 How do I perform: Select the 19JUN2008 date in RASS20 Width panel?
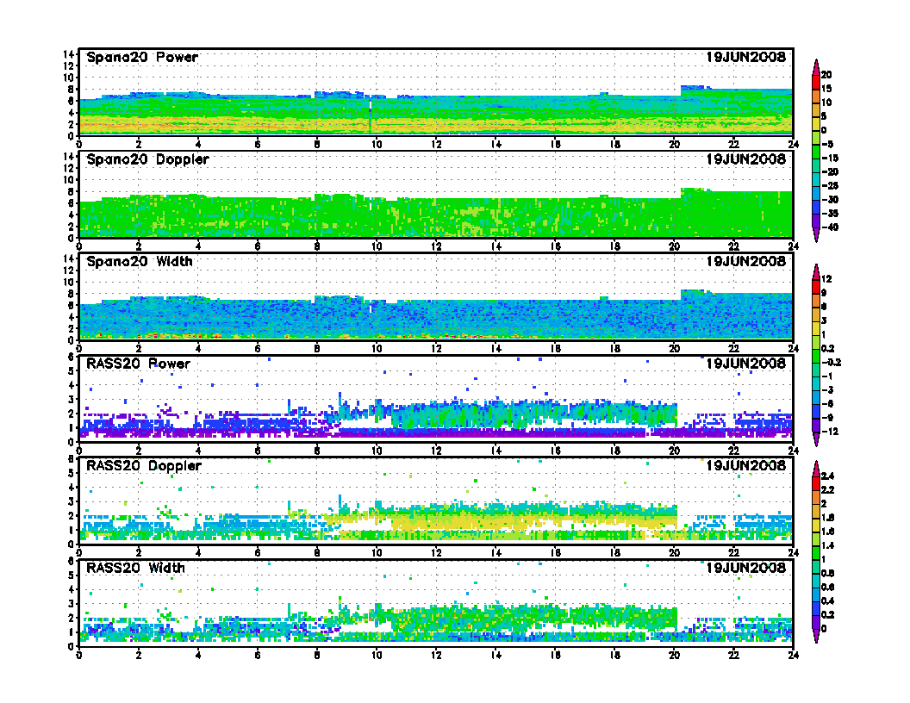coord(745,568)
